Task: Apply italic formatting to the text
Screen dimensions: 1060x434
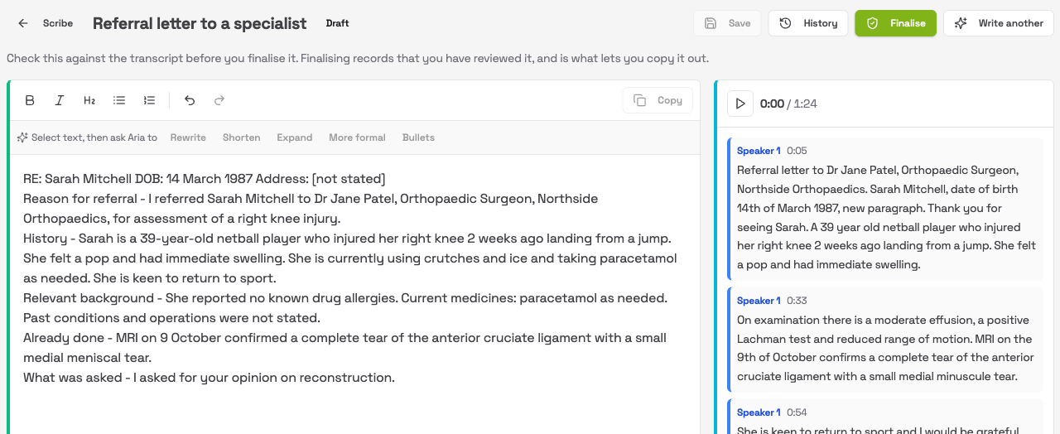Action: [x=60, y=100]
